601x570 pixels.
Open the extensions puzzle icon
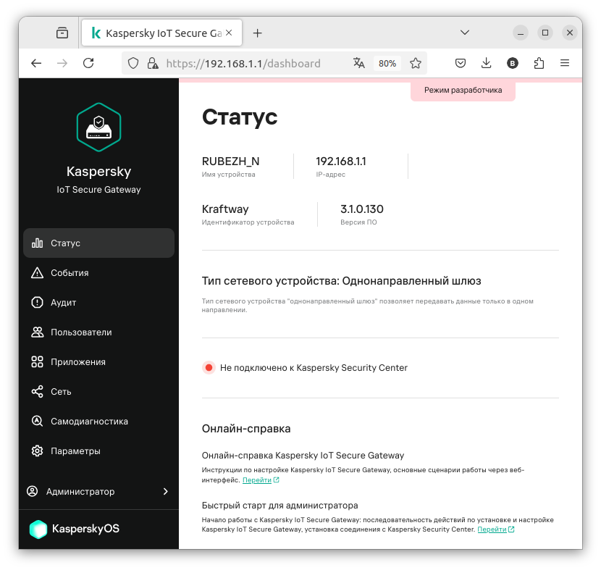click(539, 63)
